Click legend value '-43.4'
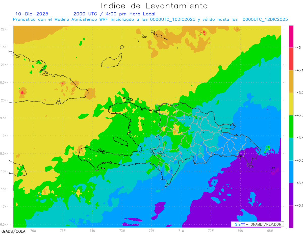 [299, 138]
